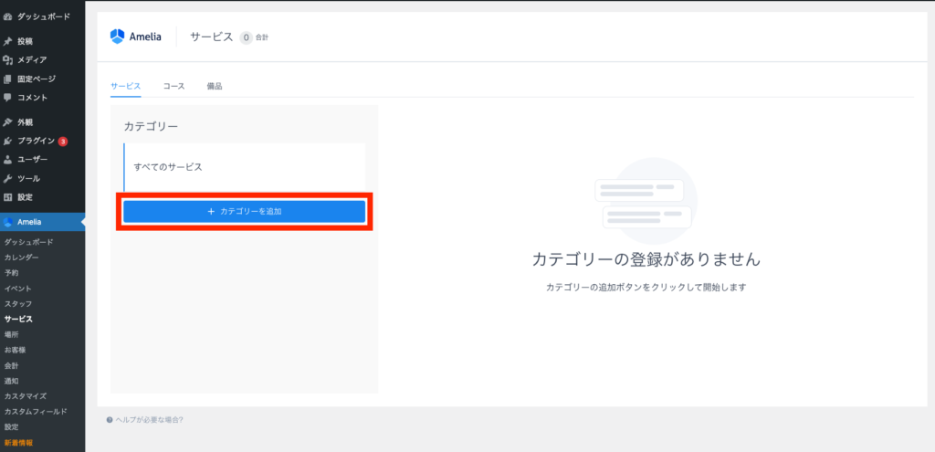Click the 固定ページ pages icon
Viewport: 935px width, 452px height.
[x=8, y=79]
